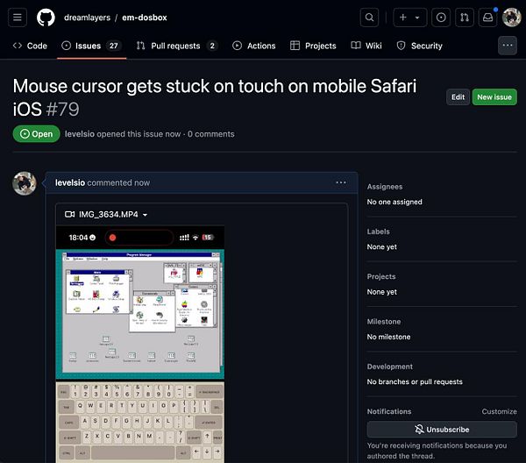Click the 'commented now' timestamp

[118, 182]
